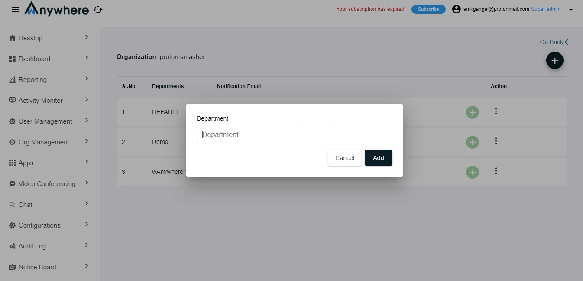Image resolution: width=583 pixels, height=281 pixels.
Task: Expand the Audit Log chevron
Action: point(87,245)
